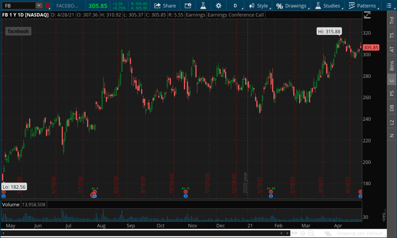Open the Style menu
The height and width of the screenshot is (238, 397).
tap(259, 6)
